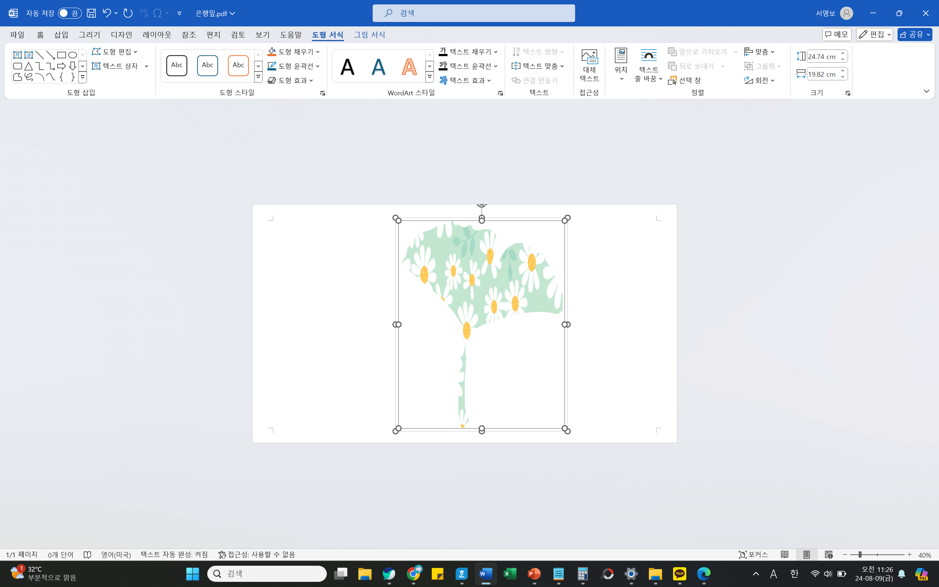The height and width of the screenshot is (587, 939).
Task: Open the Picture Format (그림 서식) tab
Action: tap(369, 34)
